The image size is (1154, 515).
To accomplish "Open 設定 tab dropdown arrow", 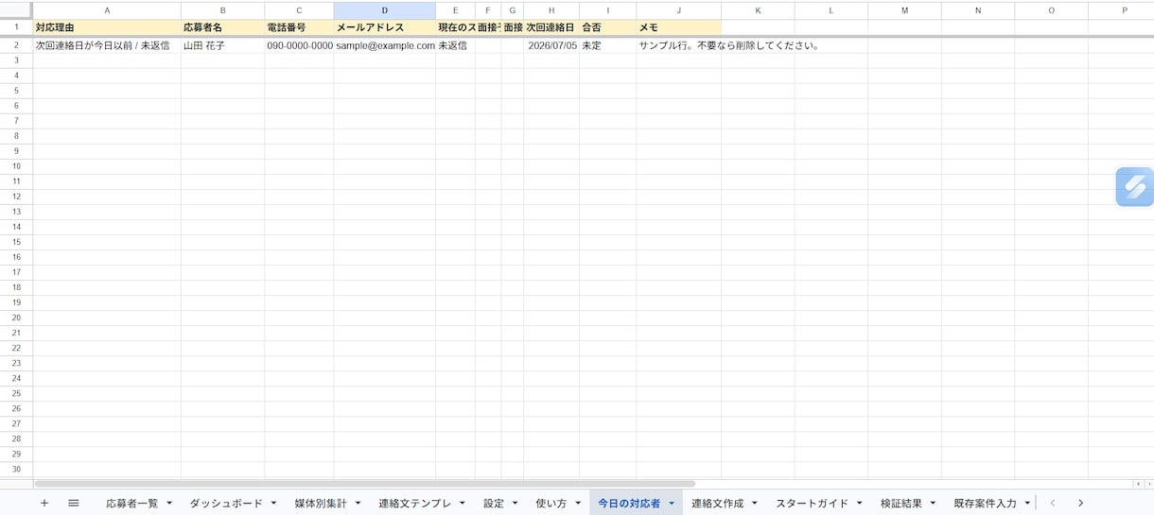I will click(x=515, y=504).
